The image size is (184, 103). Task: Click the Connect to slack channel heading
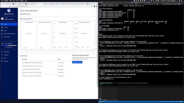(80, 55)
